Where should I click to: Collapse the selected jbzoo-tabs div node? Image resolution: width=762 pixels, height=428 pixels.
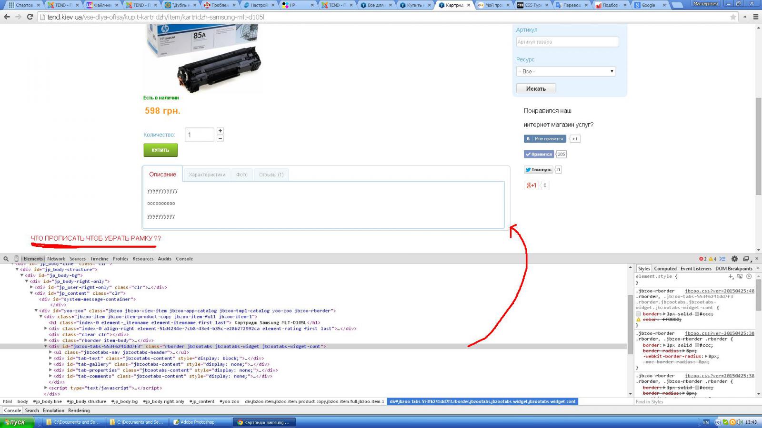(46, 347)
